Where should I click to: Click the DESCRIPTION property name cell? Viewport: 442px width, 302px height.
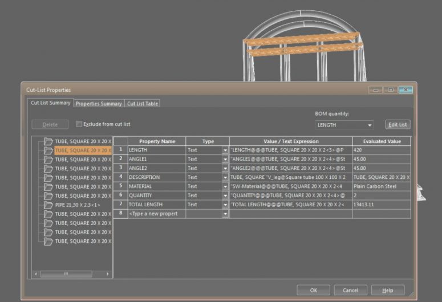[x=157, y=177]
